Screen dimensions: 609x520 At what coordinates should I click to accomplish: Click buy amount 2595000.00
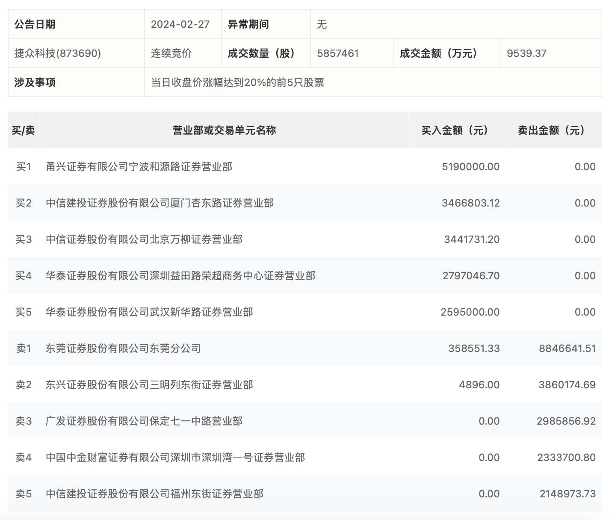coord(470,312)
